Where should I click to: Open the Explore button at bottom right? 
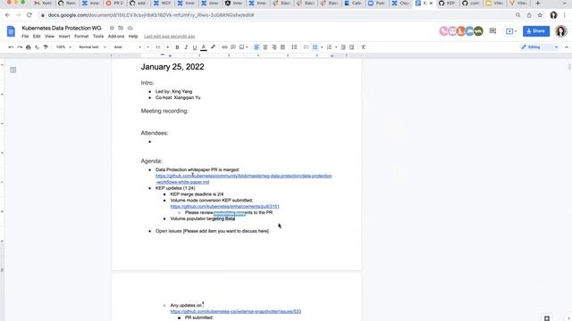(x=546, y=318)
